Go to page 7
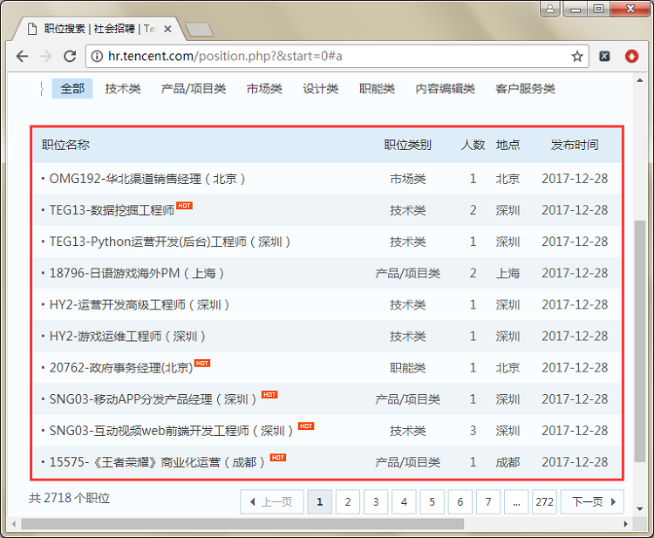This screenshot has width=654, height=538. 488,501
